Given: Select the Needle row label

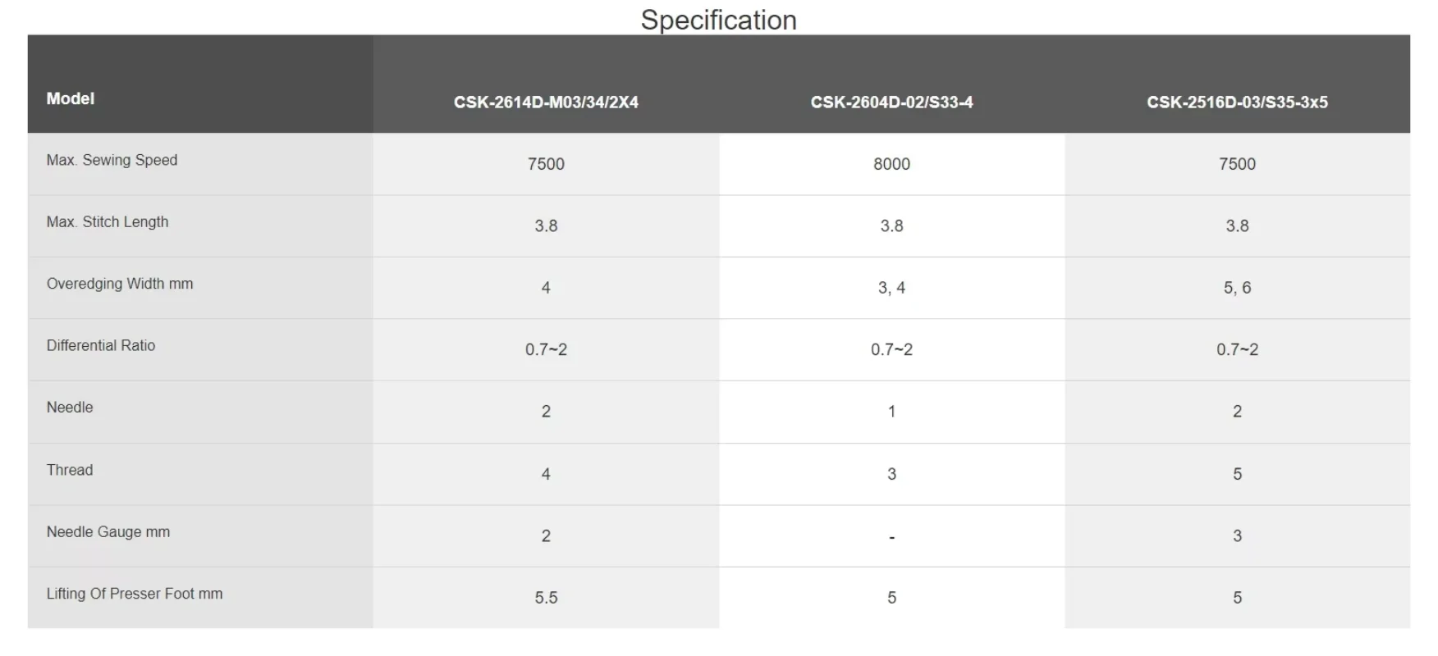Looking at the screenshot, I should (70, 408).
